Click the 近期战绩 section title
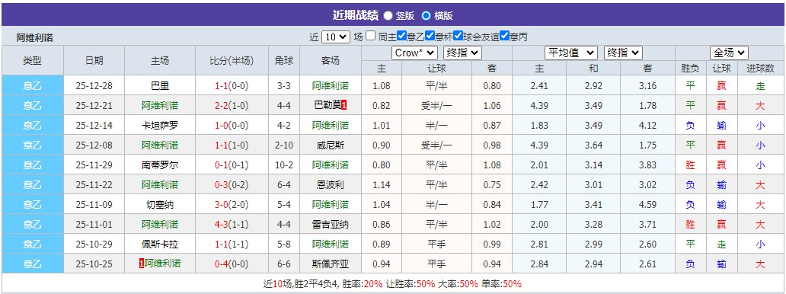This screenshot has width=786, height=294. tap(355, 15)
